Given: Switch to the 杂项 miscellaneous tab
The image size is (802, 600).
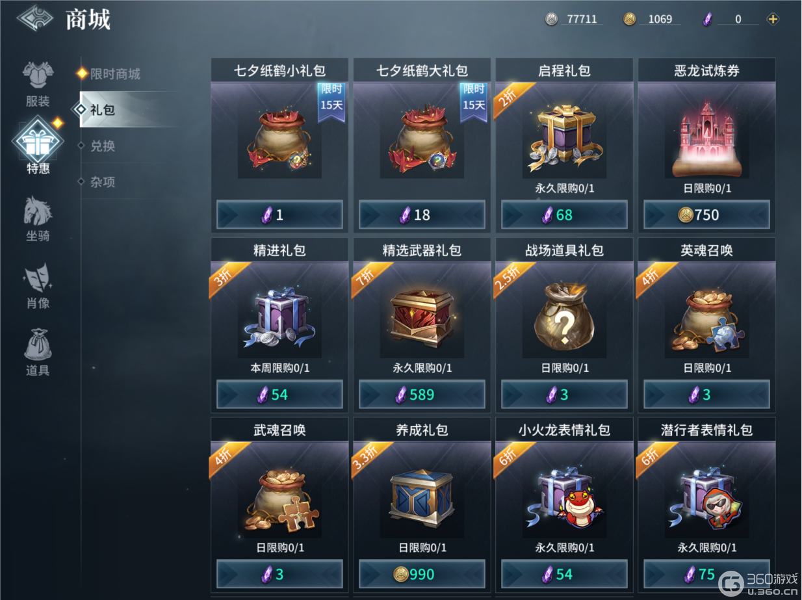Looking at the screenshot, I should (x=103, y=182).
